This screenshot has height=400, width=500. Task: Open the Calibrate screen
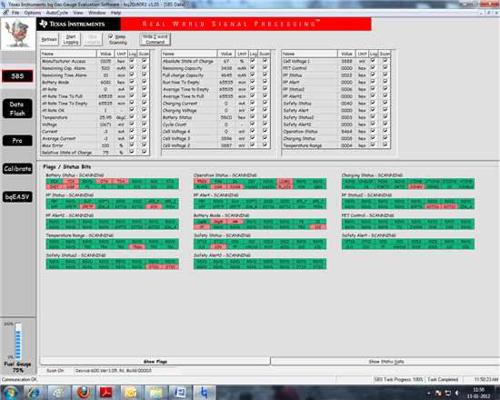coord(17,169)
